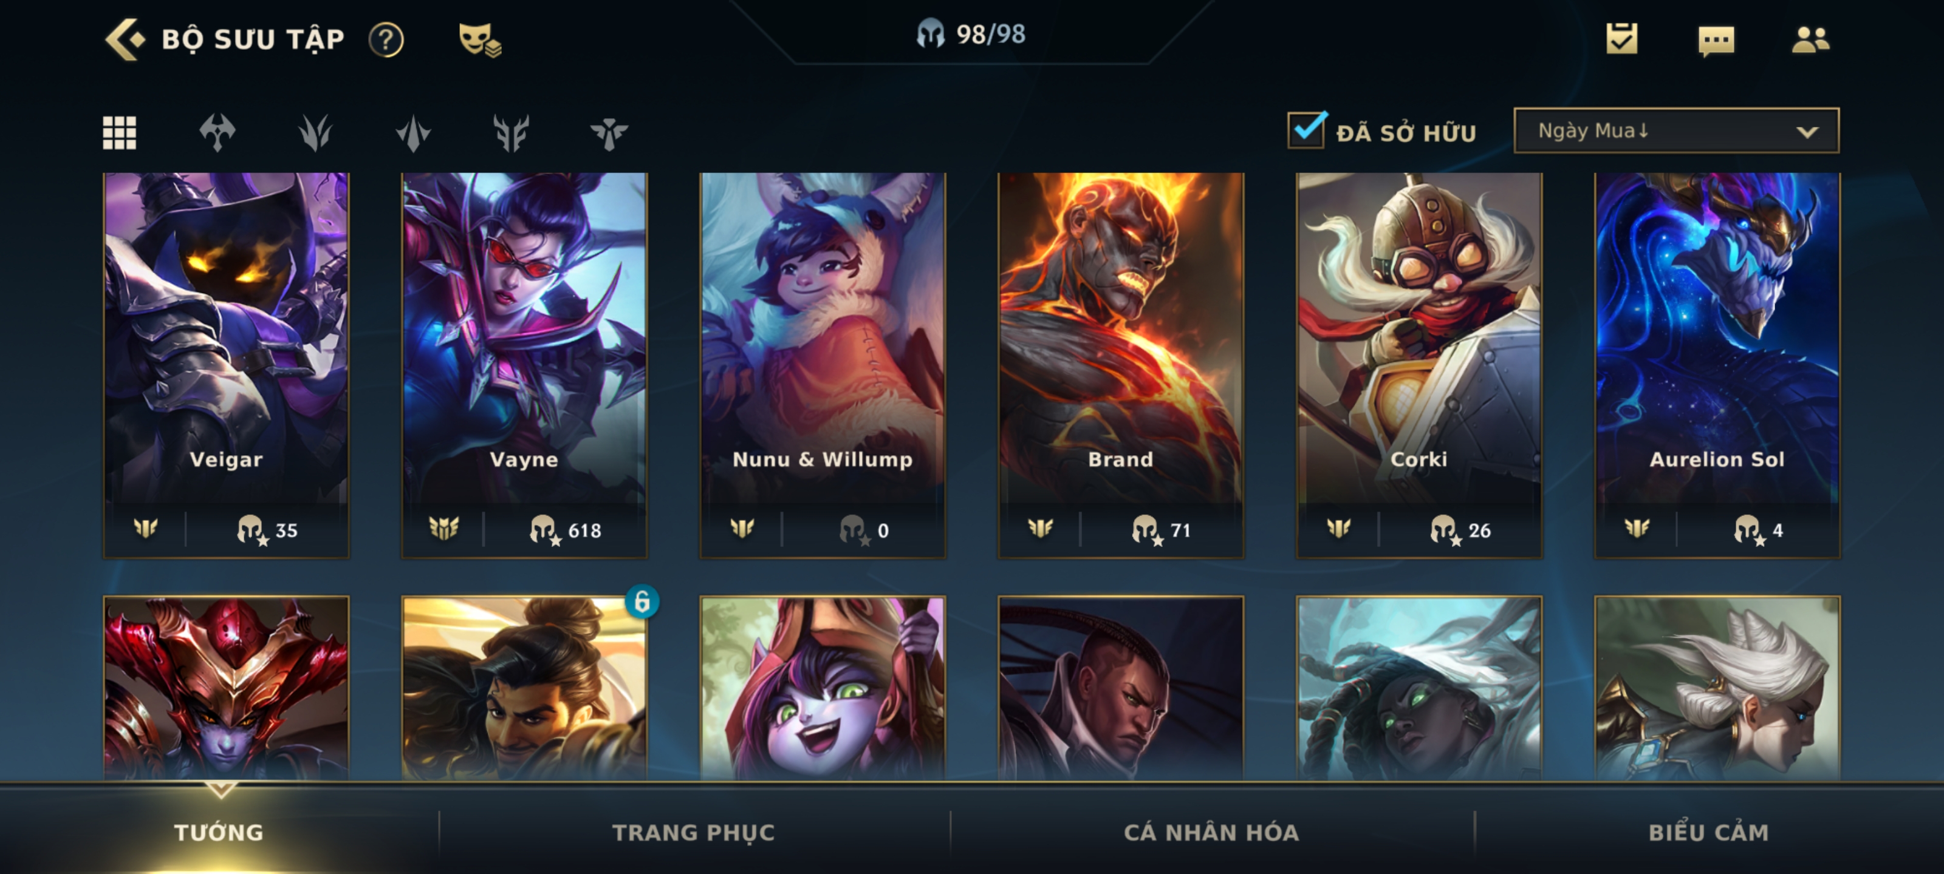Image resolution: width=1944 pixels, height=874 pixels.
Task: Select the first role filter icon after the grid
Action: (x=217, y=133)
